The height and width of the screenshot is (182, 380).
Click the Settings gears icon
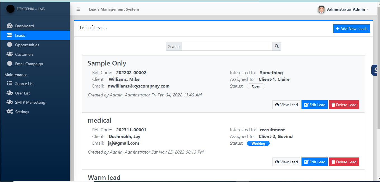point(10,111)
